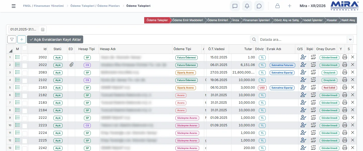The image size is (363, 151).
Task: Open the filter funnel button
Action: [x=12, y=40]
